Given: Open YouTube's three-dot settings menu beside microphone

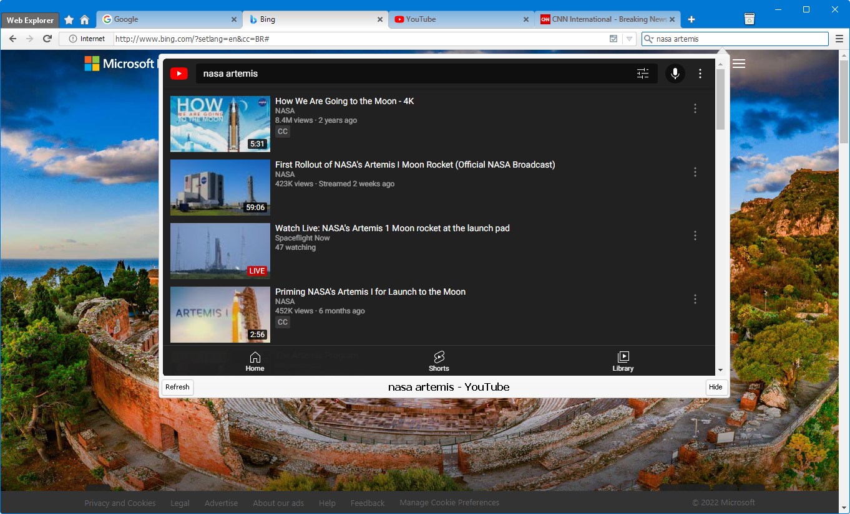Looking at the screenshot, I should coord(700,74).
